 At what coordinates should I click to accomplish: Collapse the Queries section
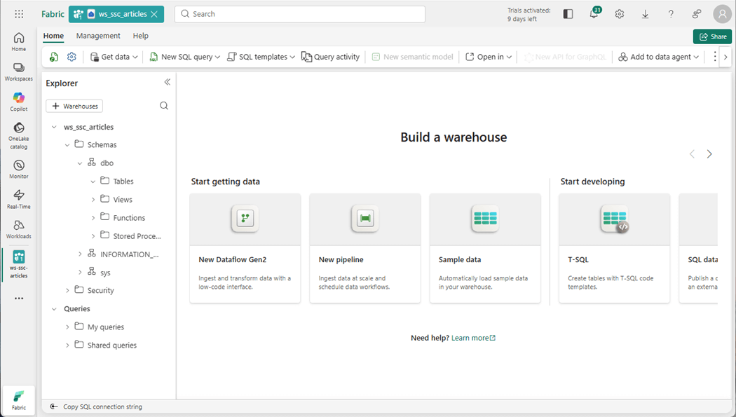[x=54, y=309]
